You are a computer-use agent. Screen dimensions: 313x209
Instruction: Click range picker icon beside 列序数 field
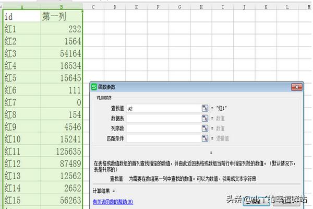tap(205, 128)
